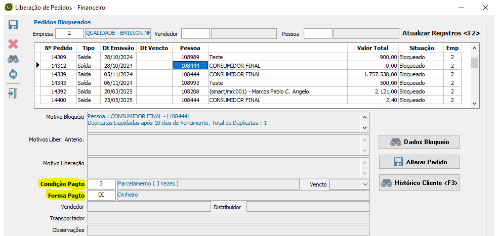Open the Dados Bloqueio button
497x236 pixels.
pyautogui.click(x=419, y=142)
